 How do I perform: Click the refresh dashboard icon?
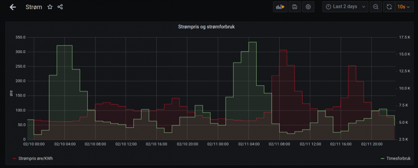pyautogui.click(x=389, y=7)
